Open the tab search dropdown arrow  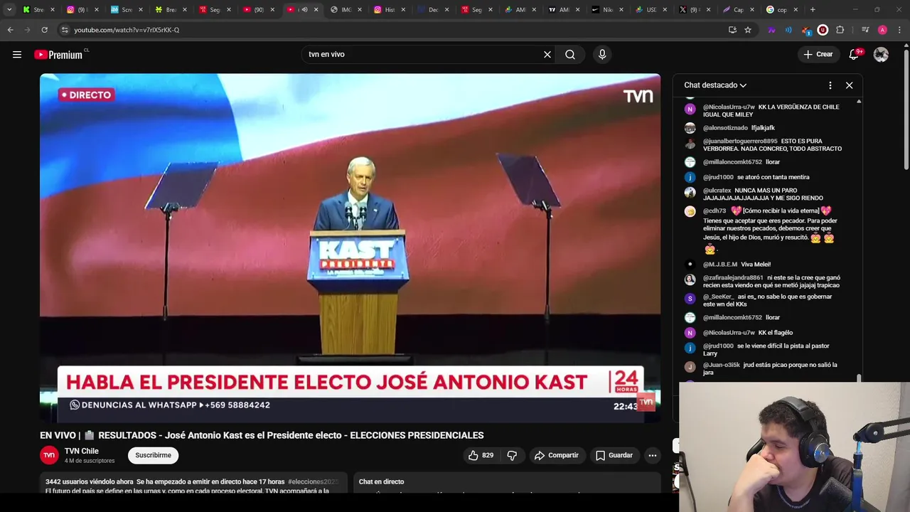pyautogui.click(x=9, y=10)
